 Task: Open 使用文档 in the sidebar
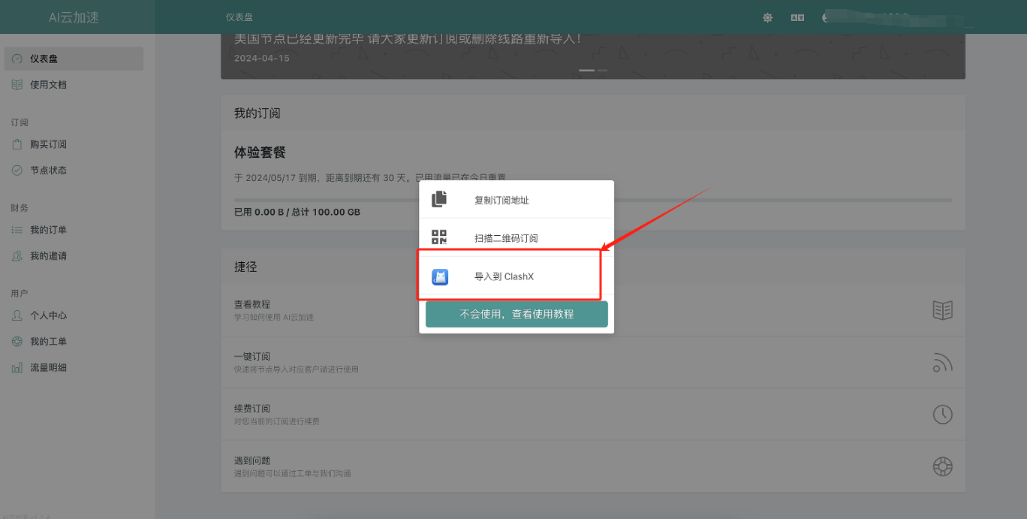click(x=74, y=85)
